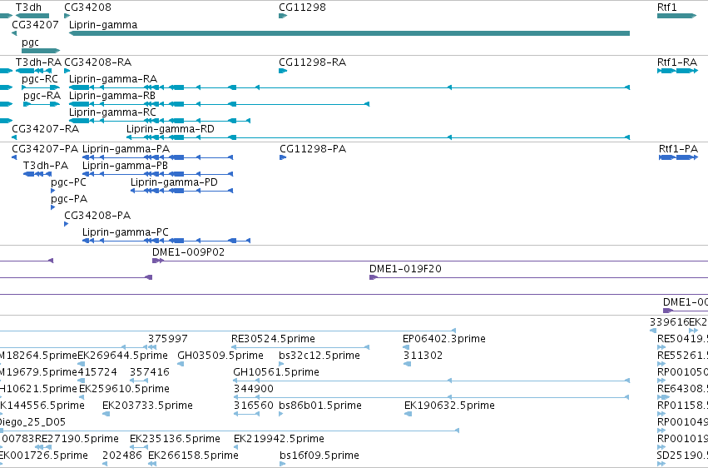Select the RE30524.5prime EST label
708x468 pixels.
tap(273, 339)
